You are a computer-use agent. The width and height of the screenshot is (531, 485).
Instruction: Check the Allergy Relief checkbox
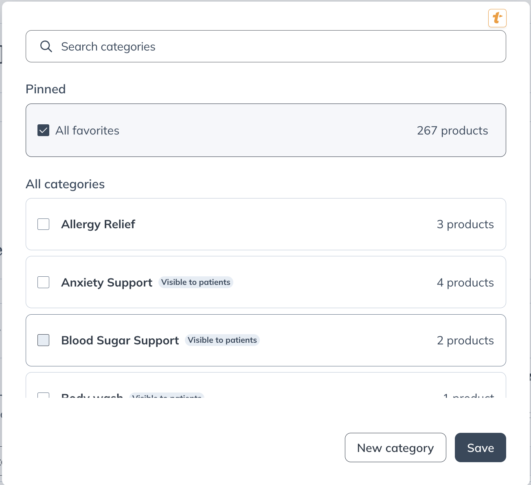tap(44, 224)
